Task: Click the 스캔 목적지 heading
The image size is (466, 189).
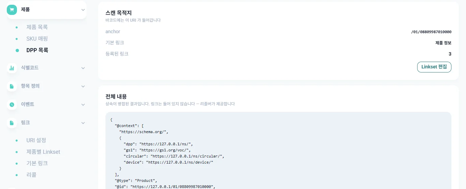Action: pyautogui.click(x=118, y=13)
